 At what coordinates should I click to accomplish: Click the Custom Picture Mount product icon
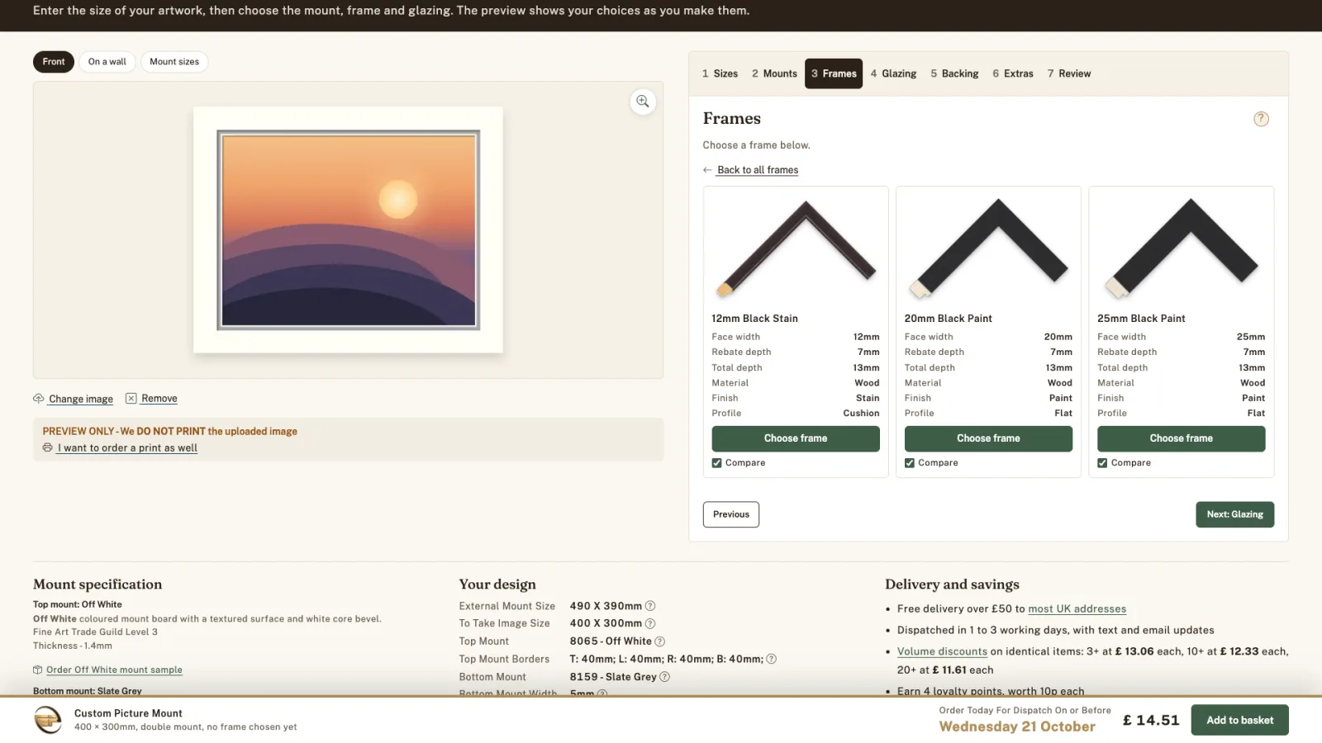[48, 720]
